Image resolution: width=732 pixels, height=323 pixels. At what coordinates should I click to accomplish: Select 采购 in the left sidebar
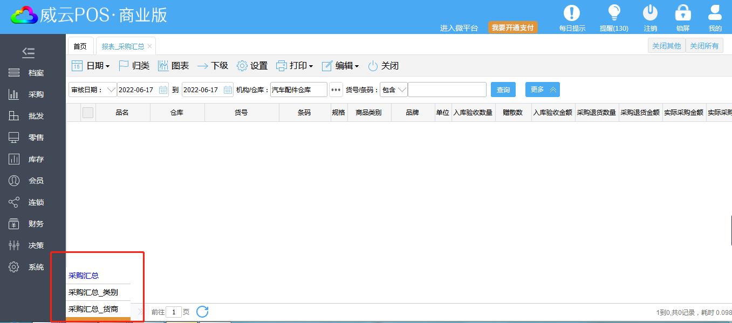tap(36, 94)
